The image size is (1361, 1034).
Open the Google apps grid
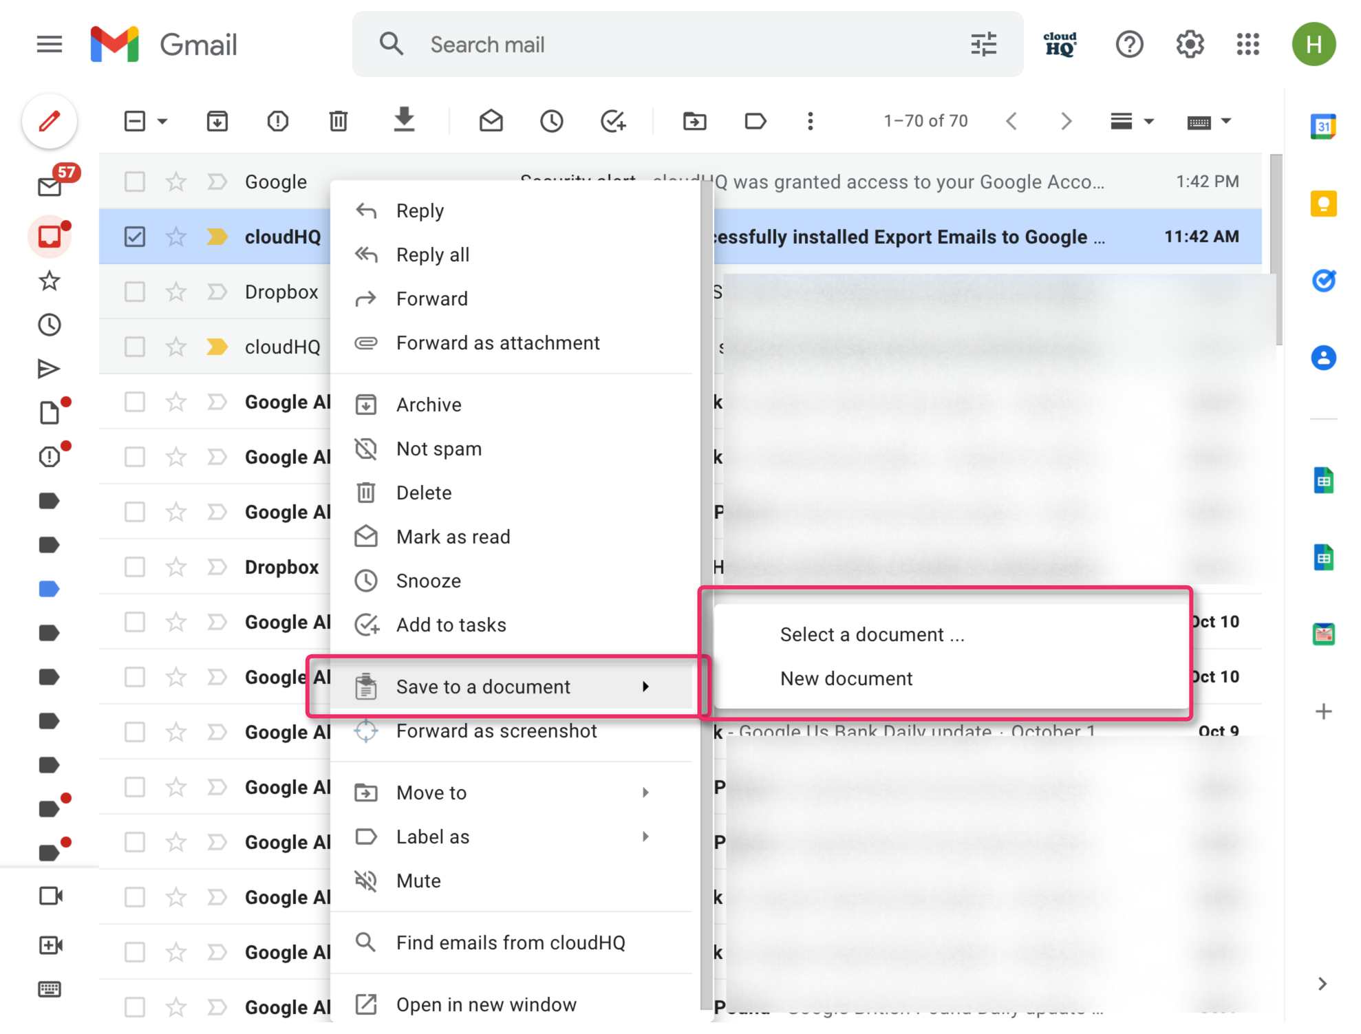tap(1247, 45)
